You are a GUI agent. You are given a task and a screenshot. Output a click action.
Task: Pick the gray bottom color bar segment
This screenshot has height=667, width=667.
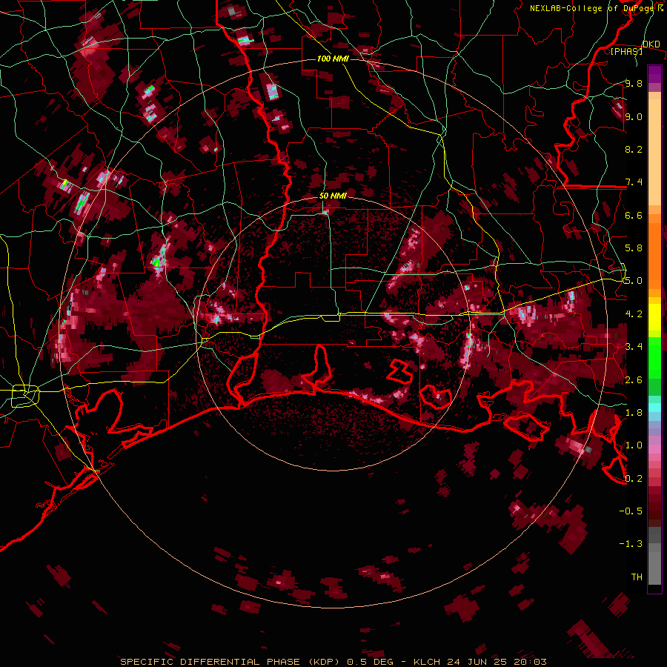point(654,568)
